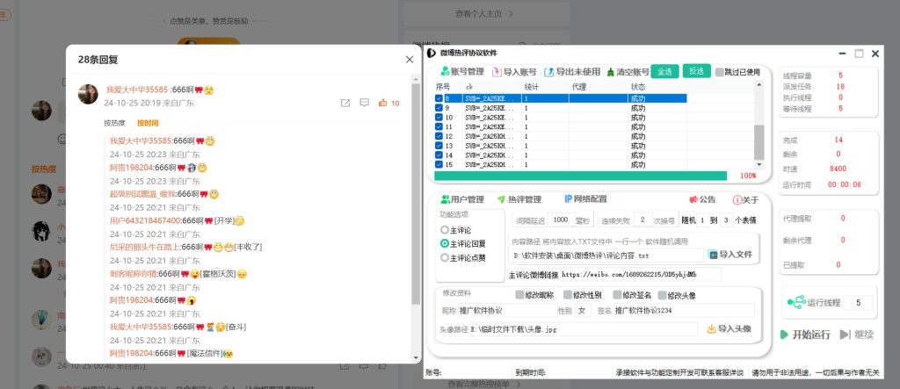Click the reply bubble icon on top comment
900x389 pixels.
(x=364, y=104)
